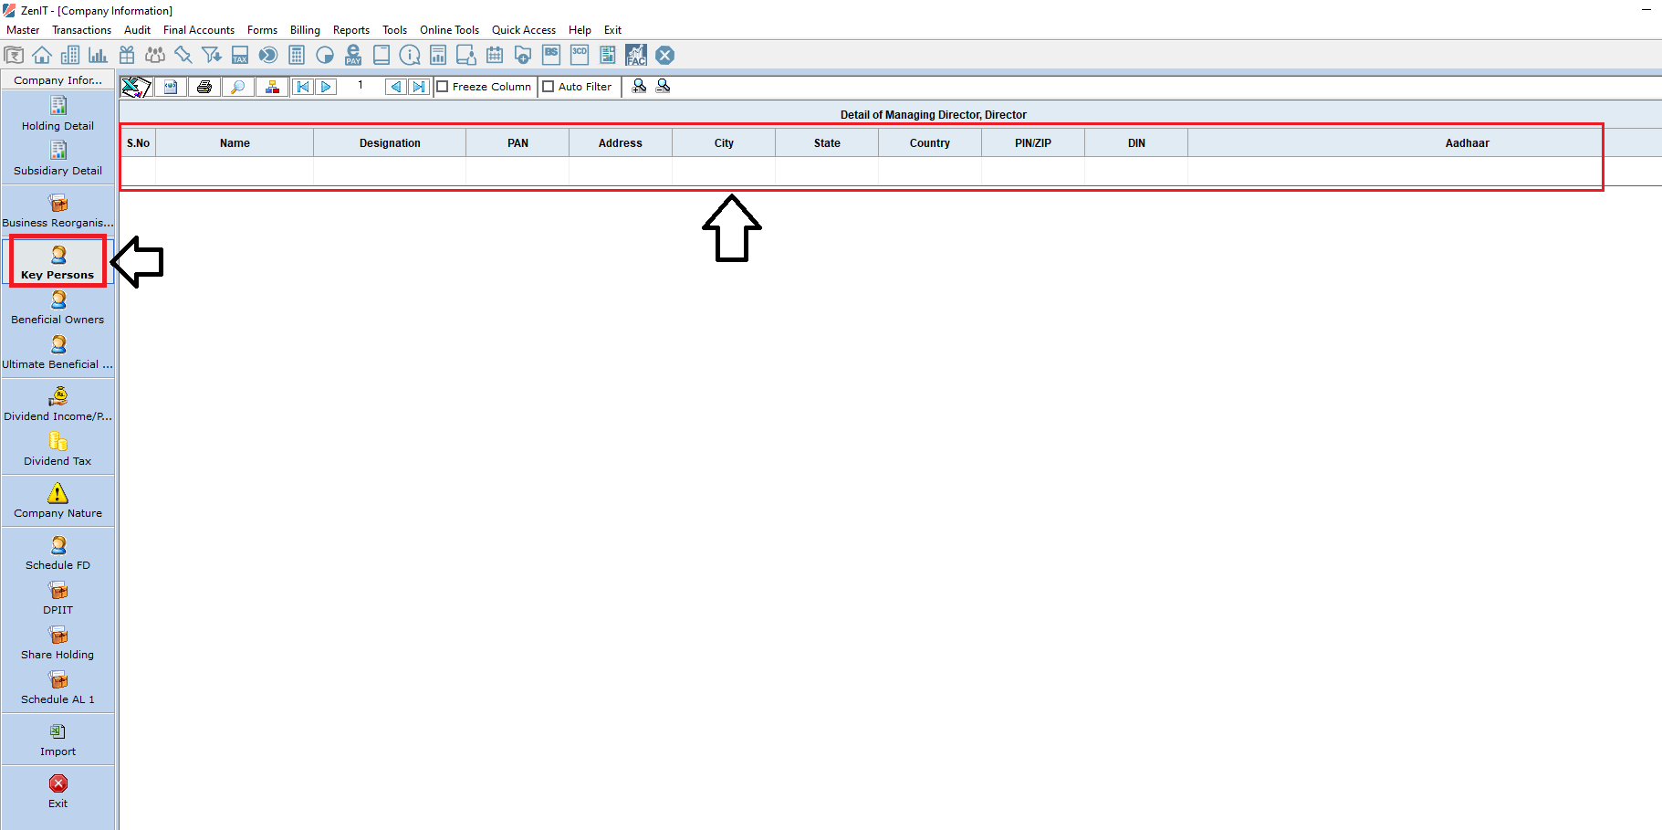The width and height of the screenshot is (1662, 830).
Task: Open the Help menu
Action: pyautogui.click(x=580, y=30)
